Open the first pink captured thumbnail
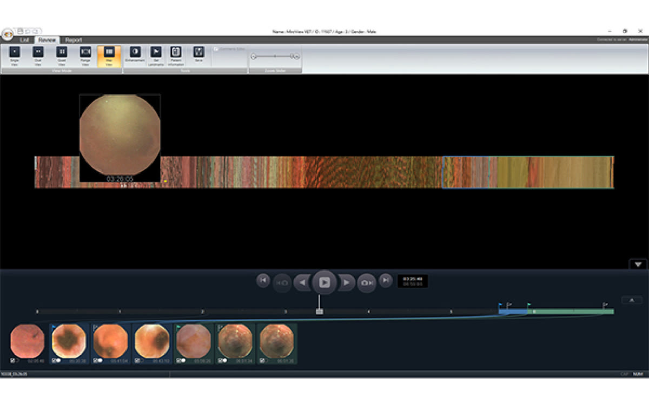Image resolution: width=649 pixels, height=405 pixels. pyautogui.click(x=28, y=341)
